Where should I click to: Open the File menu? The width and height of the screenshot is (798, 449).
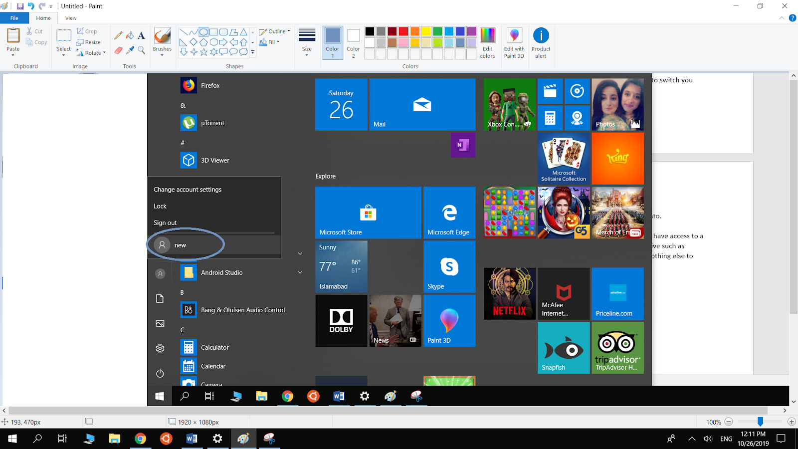pyautogui.click(x=14, y=18)
